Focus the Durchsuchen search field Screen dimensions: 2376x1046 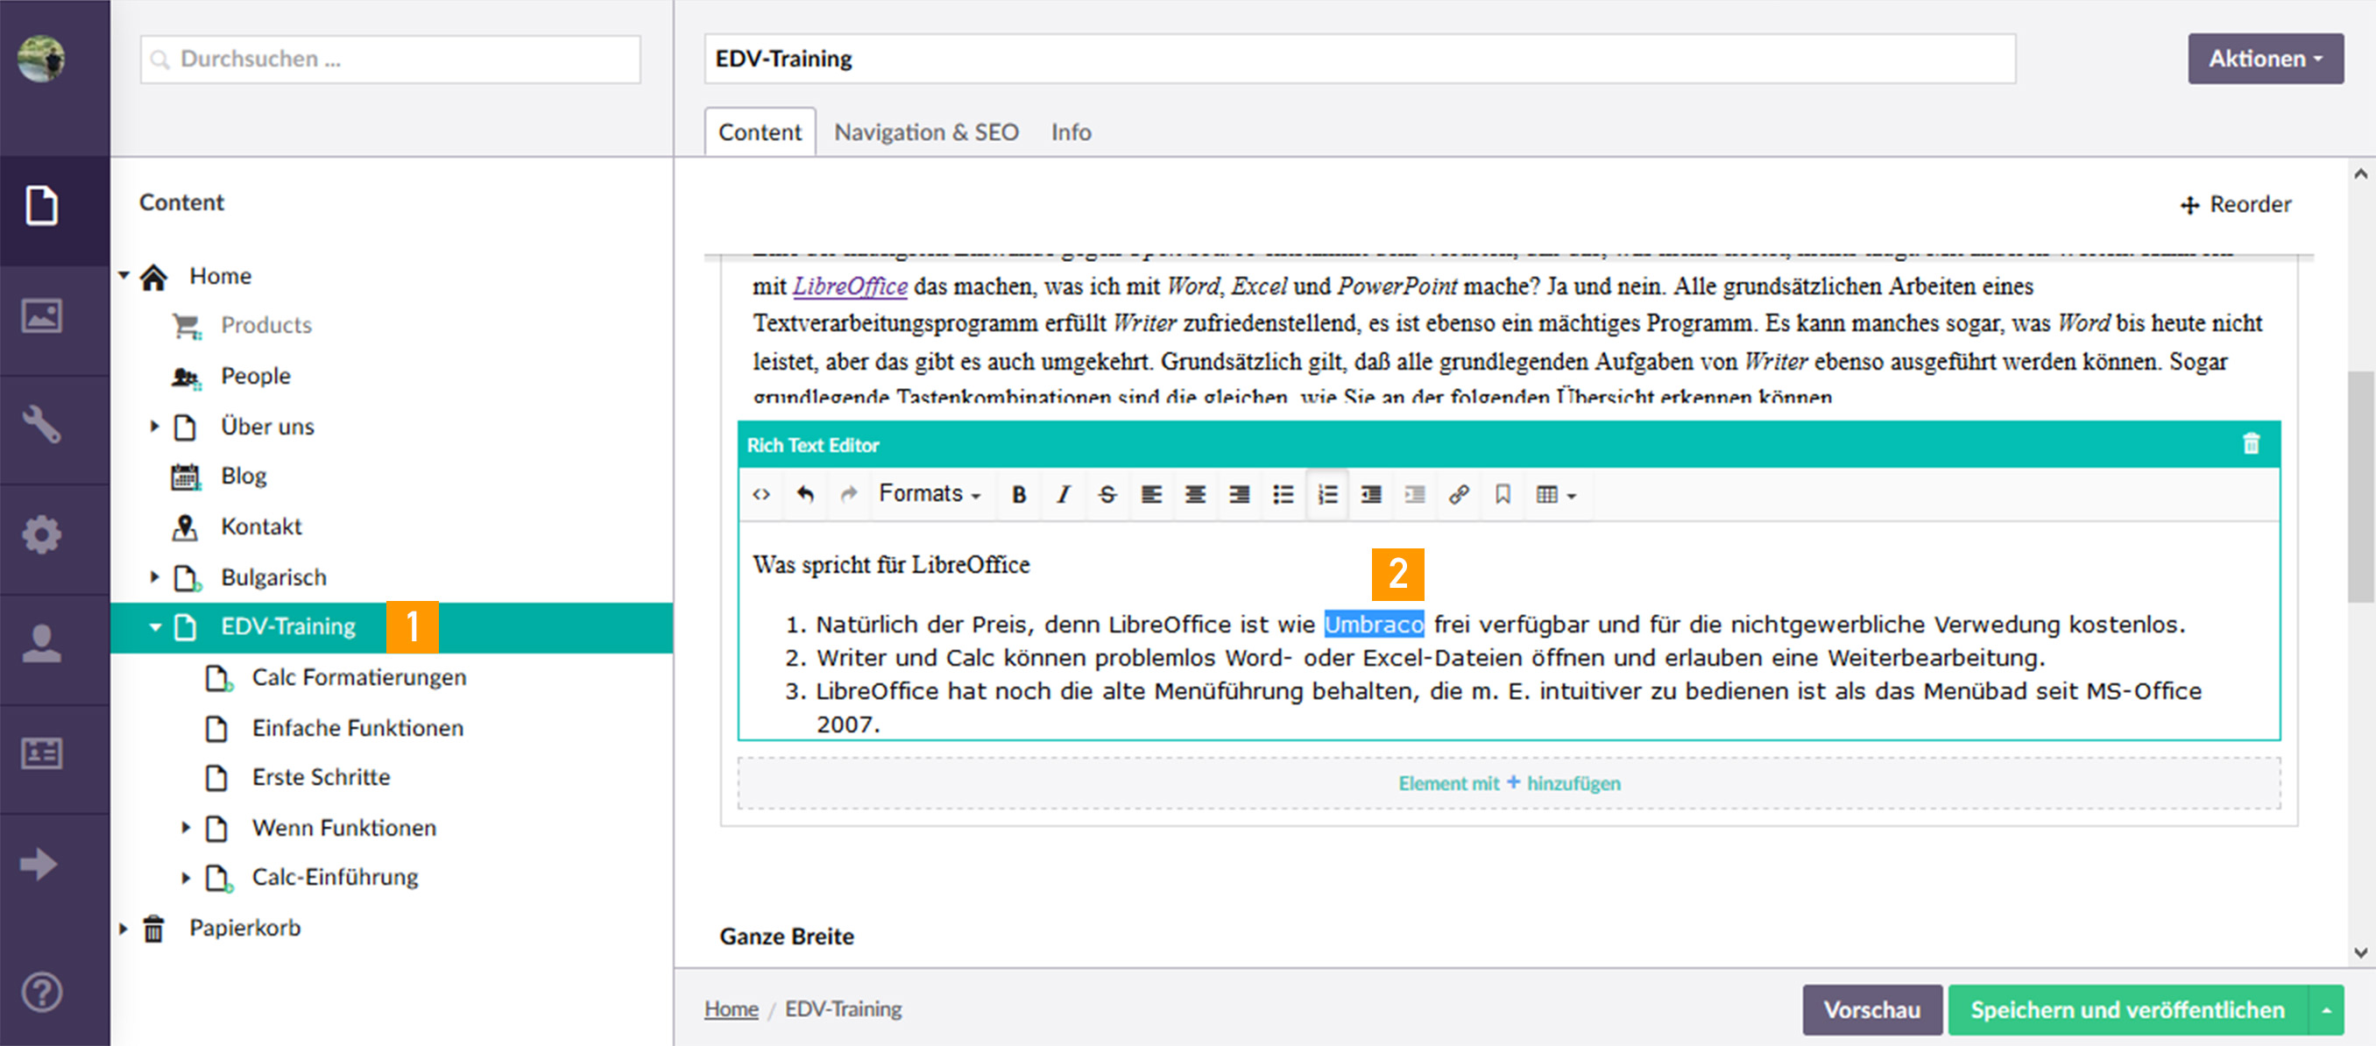[390, 58]
